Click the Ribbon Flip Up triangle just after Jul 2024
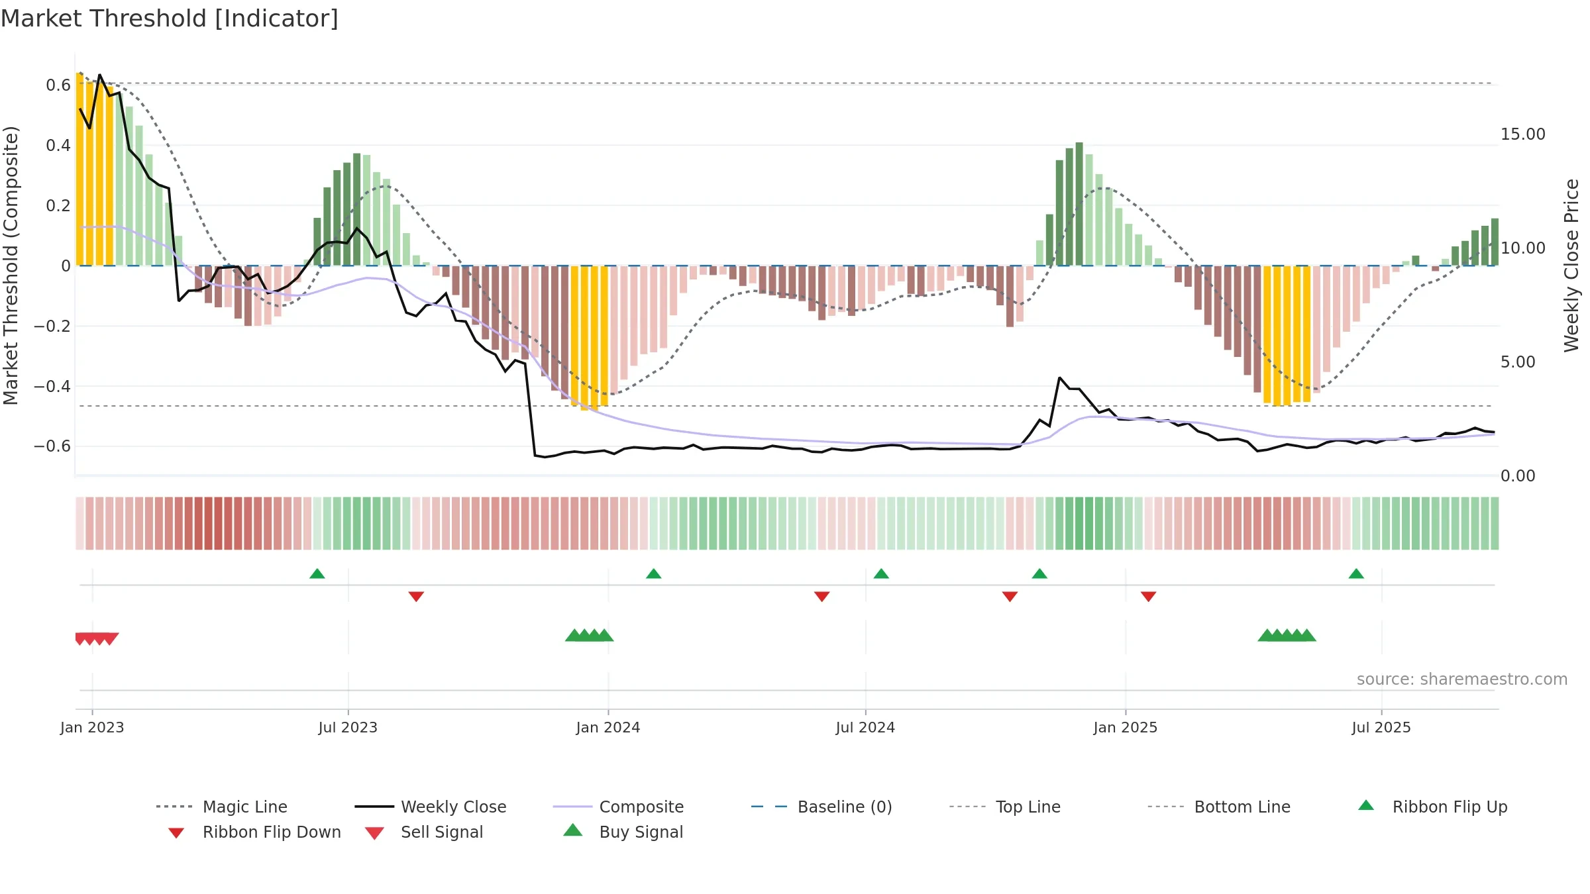 (881, 573)
